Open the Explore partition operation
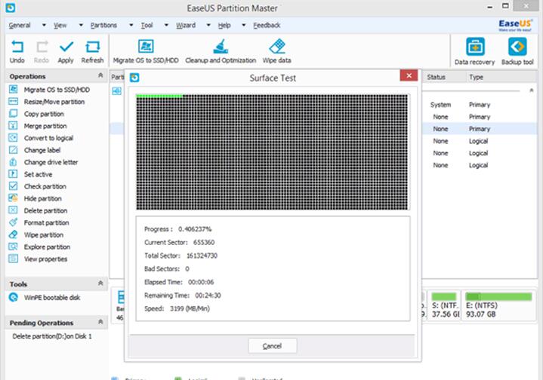 (x=39, y=247)
